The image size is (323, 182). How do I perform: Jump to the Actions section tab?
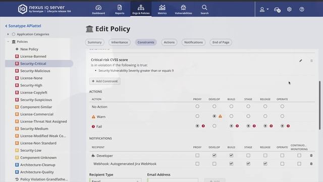pos(169,42)
